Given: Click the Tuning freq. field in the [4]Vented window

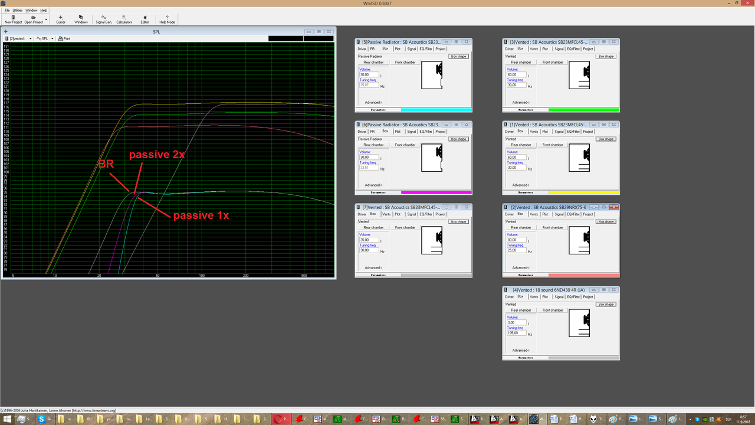Looking at the screenshot, I should coord(516,333).
